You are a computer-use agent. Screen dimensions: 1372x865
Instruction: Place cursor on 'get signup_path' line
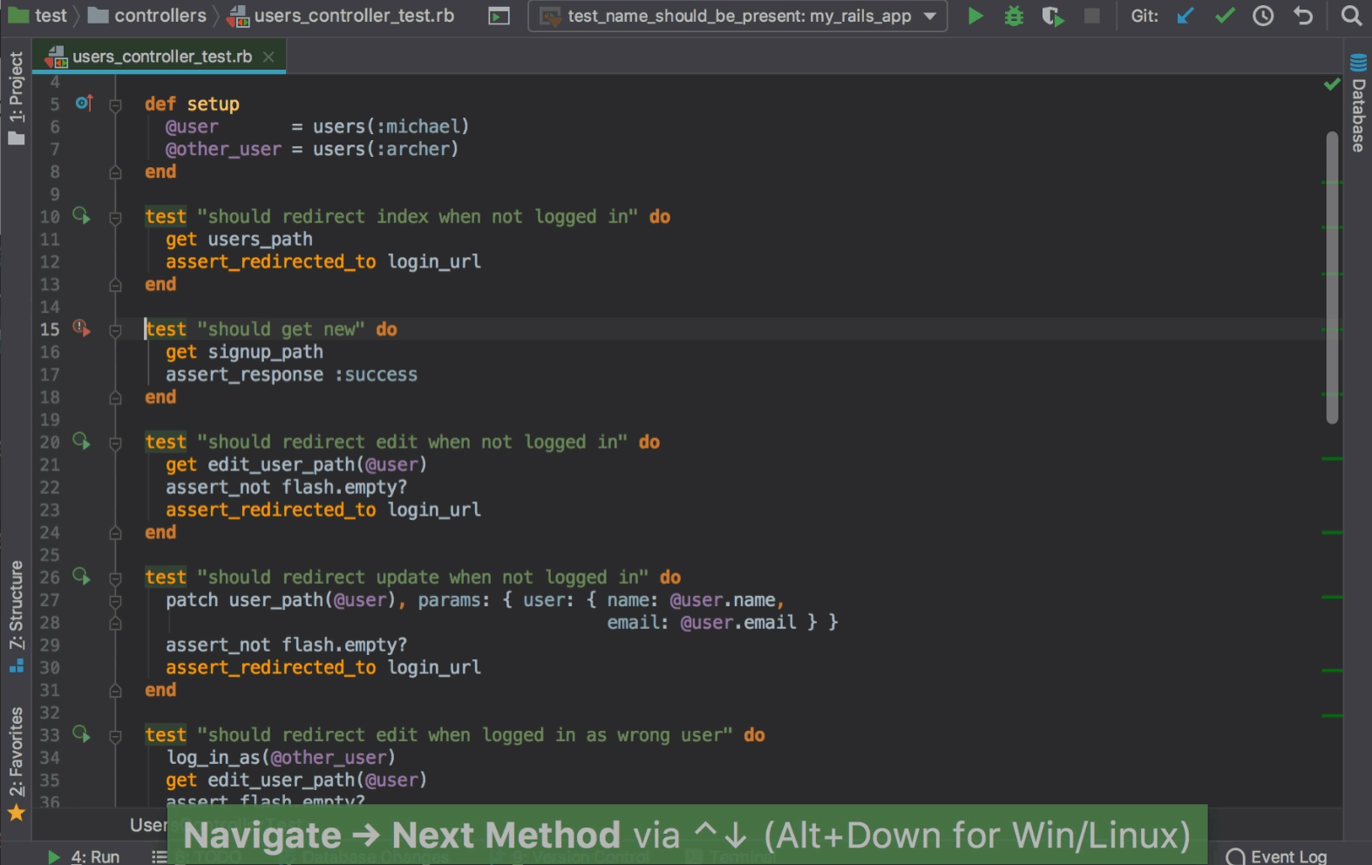(x=244, y=352)
